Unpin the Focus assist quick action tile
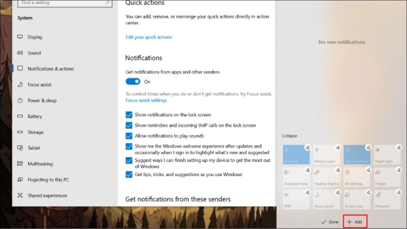This screenshot has width=407, height=229. click(338, 192)
